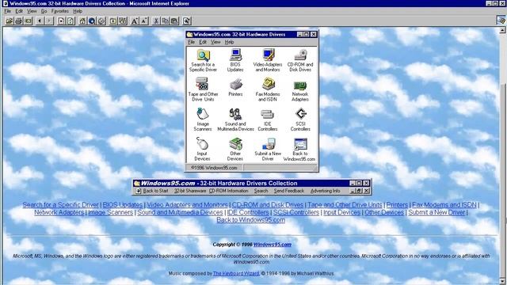
Task: Click the Forward arrow toolbar button
Action: point(49,21)
